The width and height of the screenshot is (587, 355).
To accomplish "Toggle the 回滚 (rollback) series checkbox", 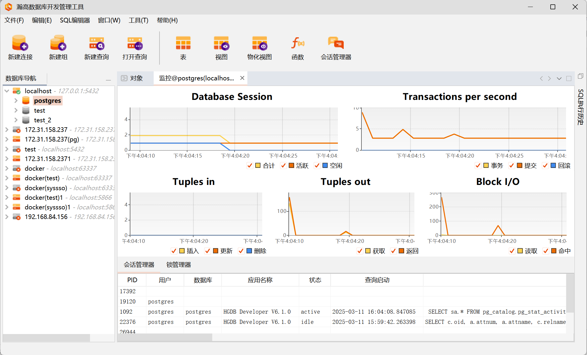I will point(545,166).
